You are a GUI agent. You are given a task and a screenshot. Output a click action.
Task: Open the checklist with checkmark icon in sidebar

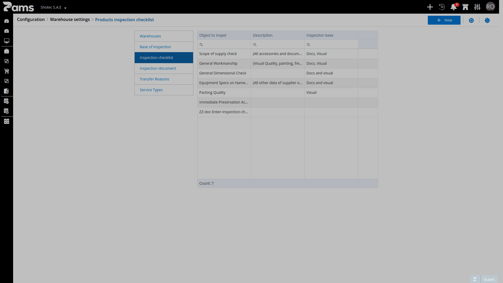point(7,101)
